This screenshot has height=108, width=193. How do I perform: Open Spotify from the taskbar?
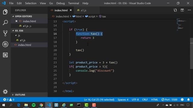[33, 105]
